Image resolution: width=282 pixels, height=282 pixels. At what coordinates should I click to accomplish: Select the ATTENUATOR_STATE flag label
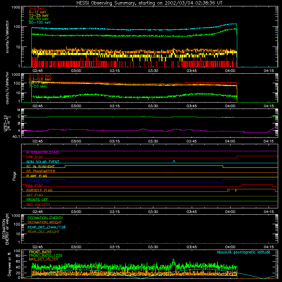click(x=43, y=153)
